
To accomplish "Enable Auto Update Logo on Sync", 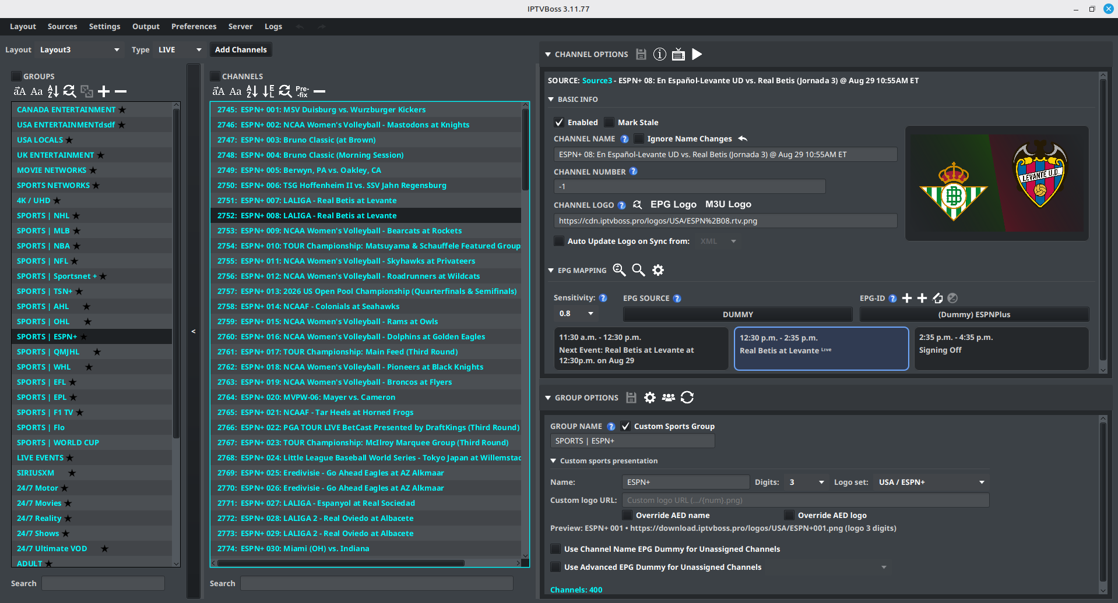I will point(559,241).
